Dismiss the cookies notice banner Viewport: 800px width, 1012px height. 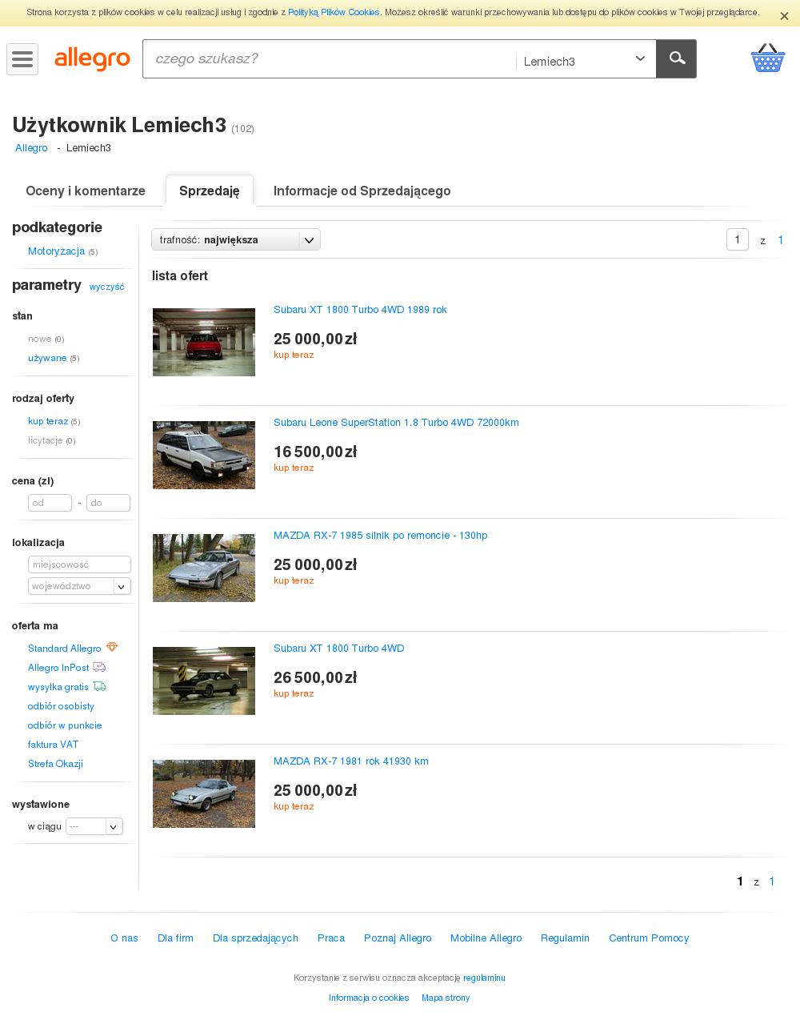pyautogui.click(x=784, y=16)
